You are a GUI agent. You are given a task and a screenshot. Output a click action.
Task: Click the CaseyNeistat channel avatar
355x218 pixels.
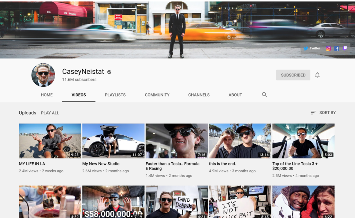click(43, 75)
